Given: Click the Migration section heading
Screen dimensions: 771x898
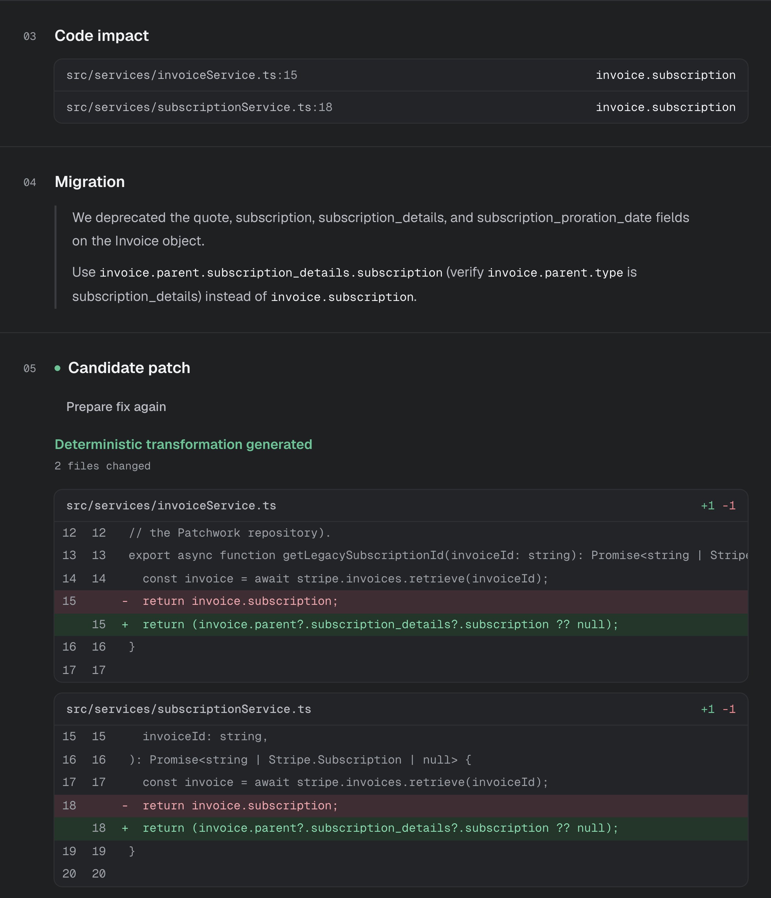Looking at the screenshot, I should [90, 181].
